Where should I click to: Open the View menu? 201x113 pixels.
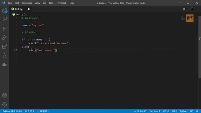click(37, 3)
